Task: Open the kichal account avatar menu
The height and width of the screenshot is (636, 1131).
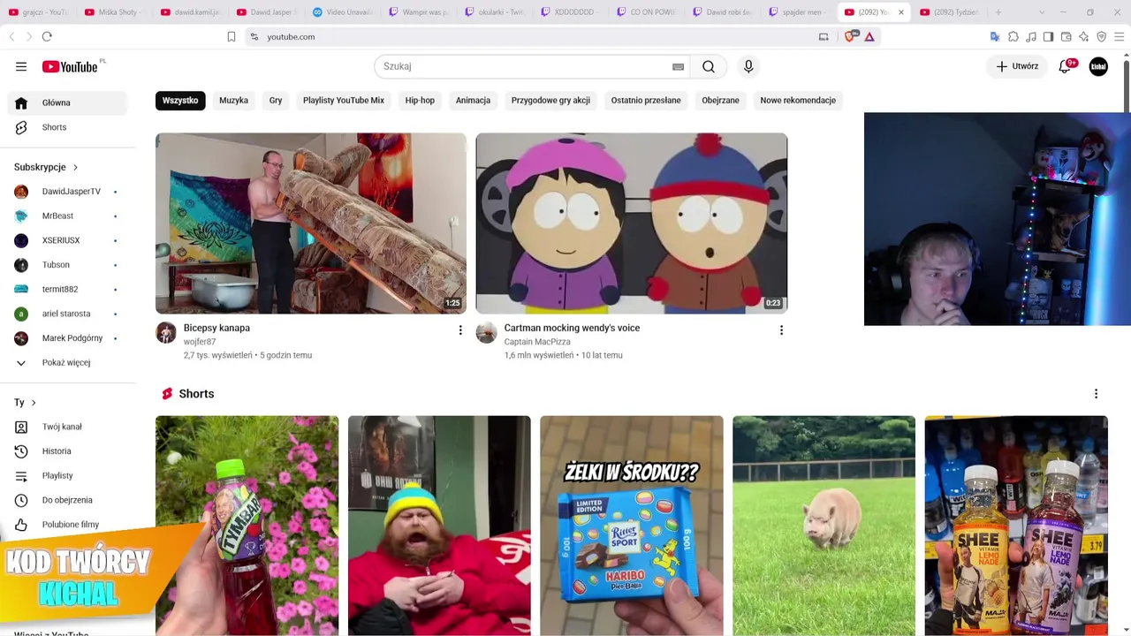Action: [x=1098, y=66]
